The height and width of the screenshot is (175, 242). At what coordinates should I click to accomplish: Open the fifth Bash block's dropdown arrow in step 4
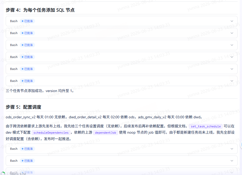pyautogui.click(x=232, y=69)
